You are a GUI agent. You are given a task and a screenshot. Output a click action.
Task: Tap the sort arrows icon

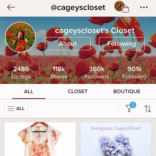point(148,109)
